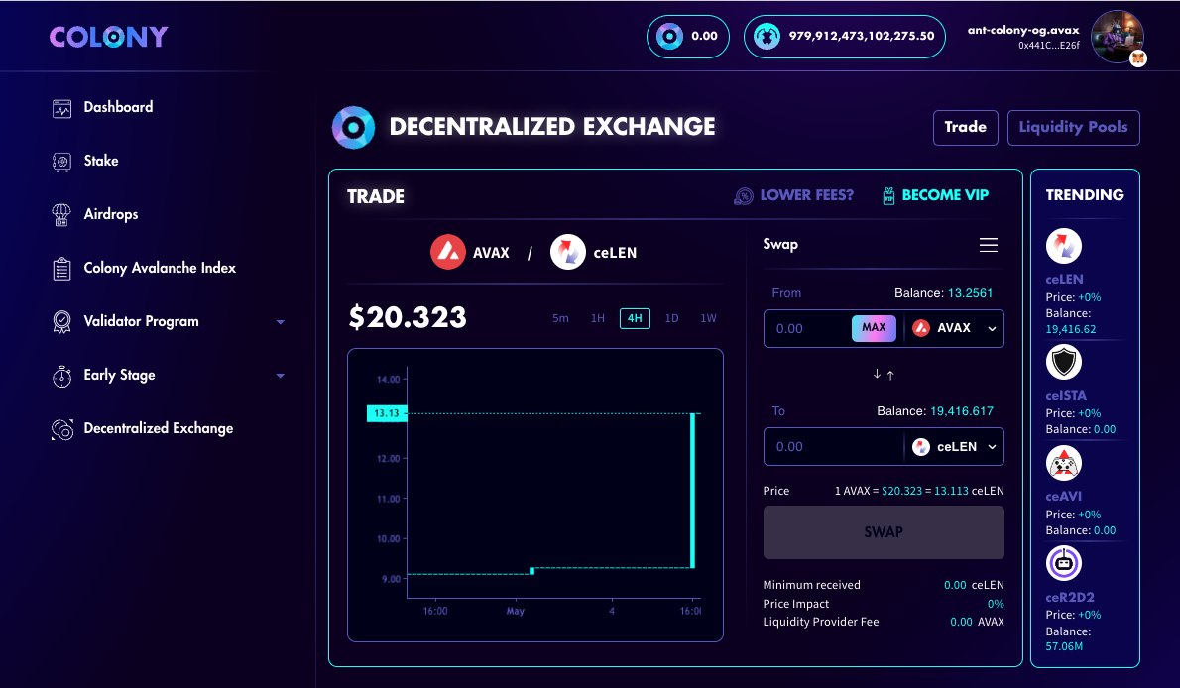The width and height of the screenshot is (1180, 688).
Task: Switch chart timeframe to 1D
Action: click(x=671, y=318)
